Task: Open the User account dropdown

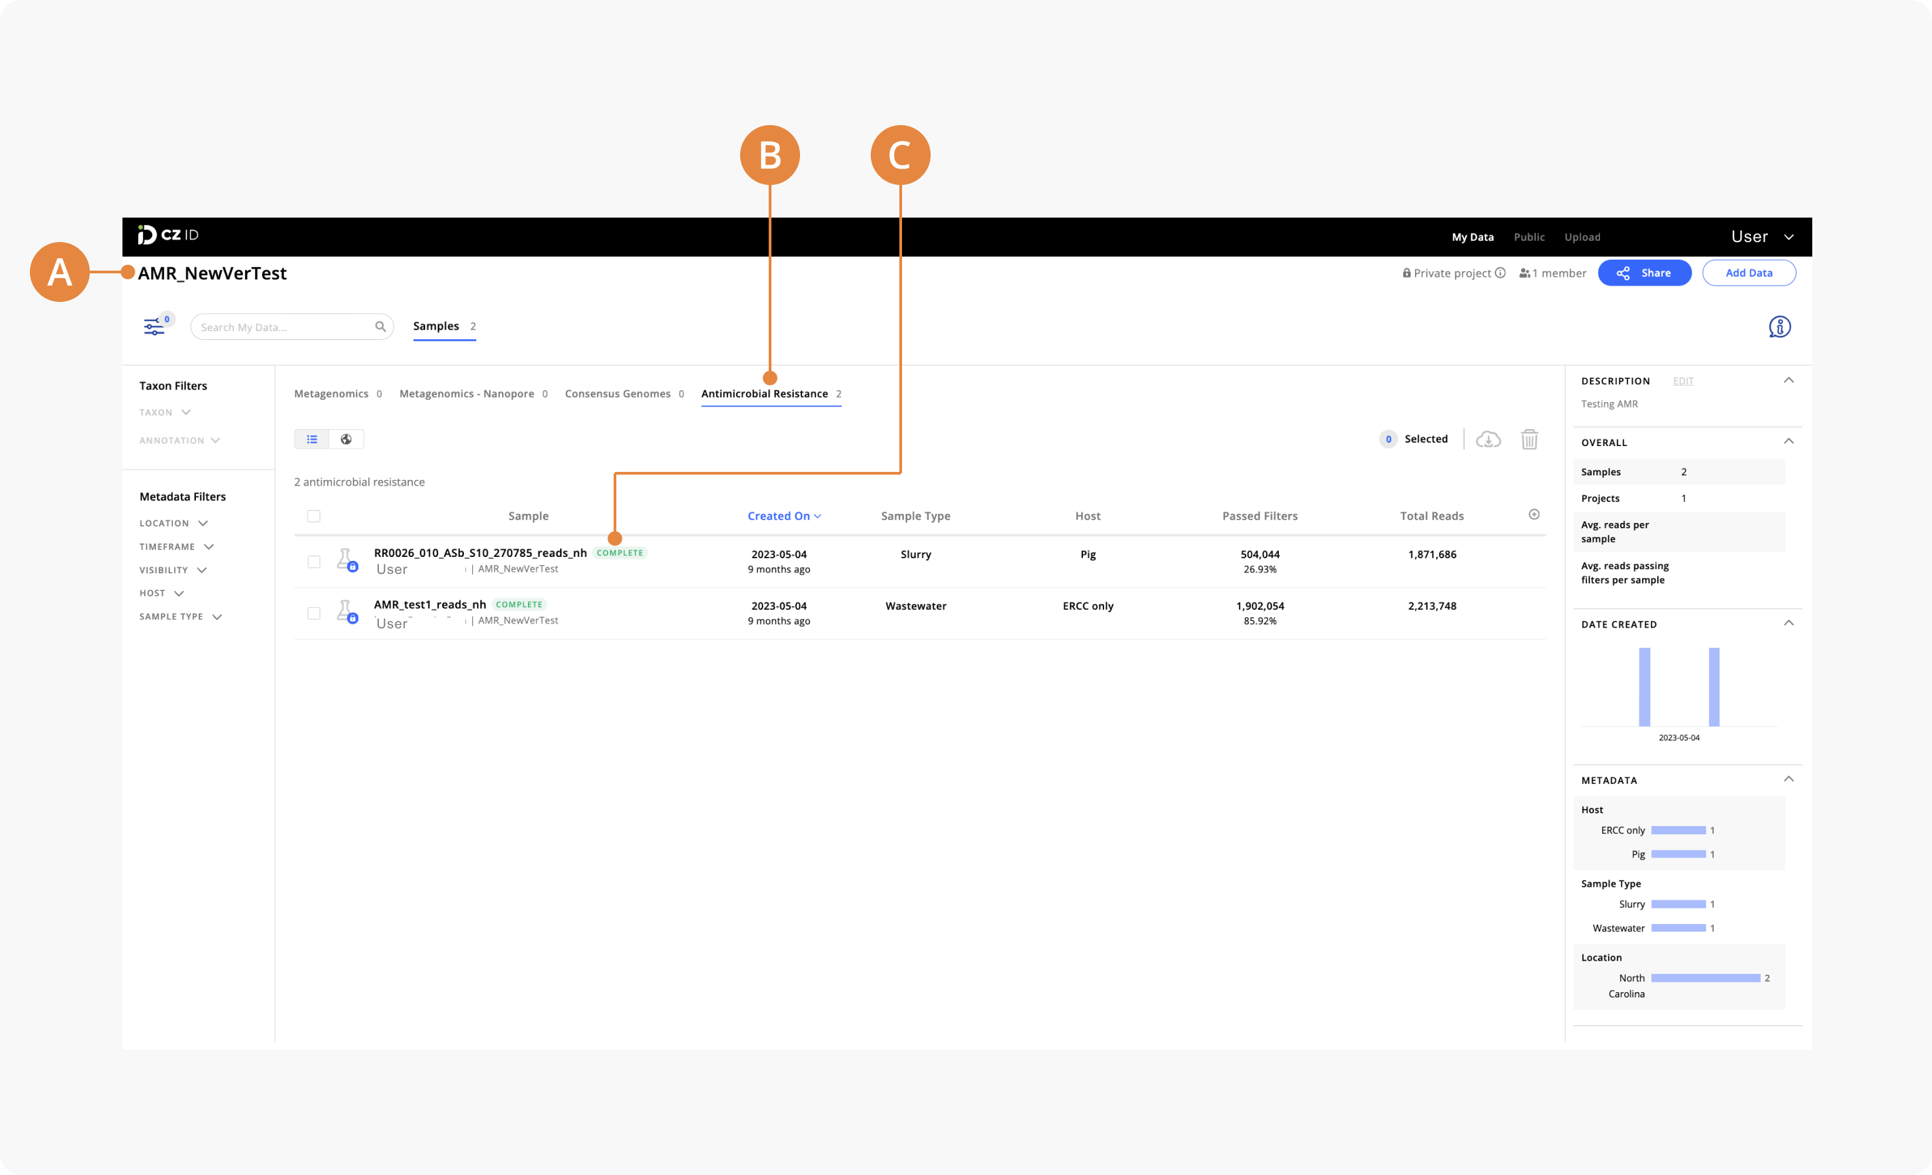Action: click(1762, 237)
